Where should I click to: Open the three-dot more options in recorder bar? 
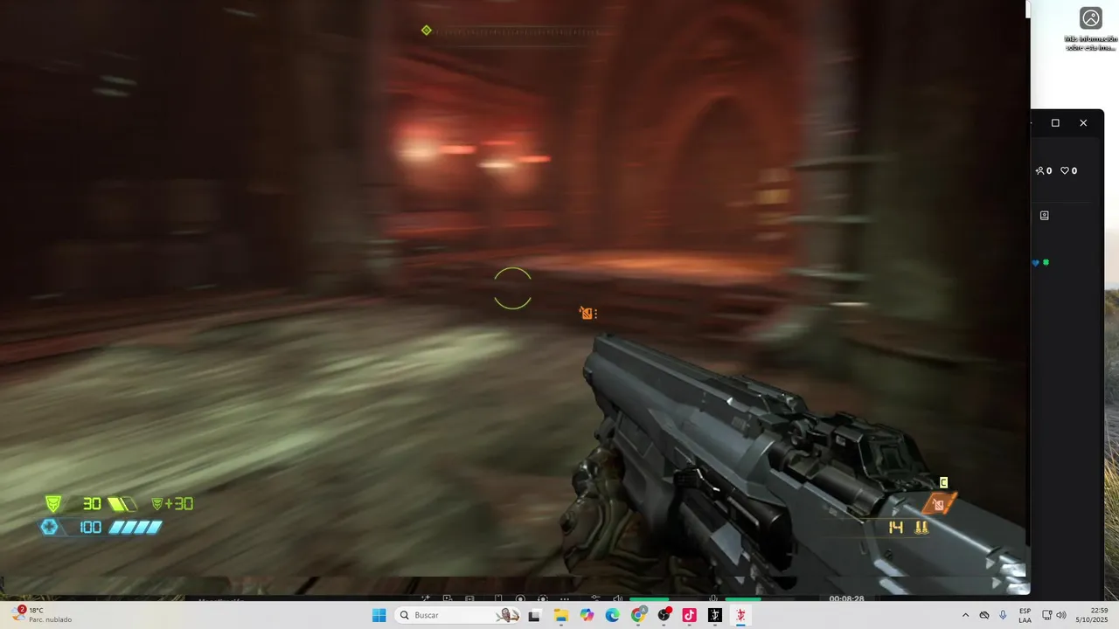pyautogui.click(x=565, y=599)
